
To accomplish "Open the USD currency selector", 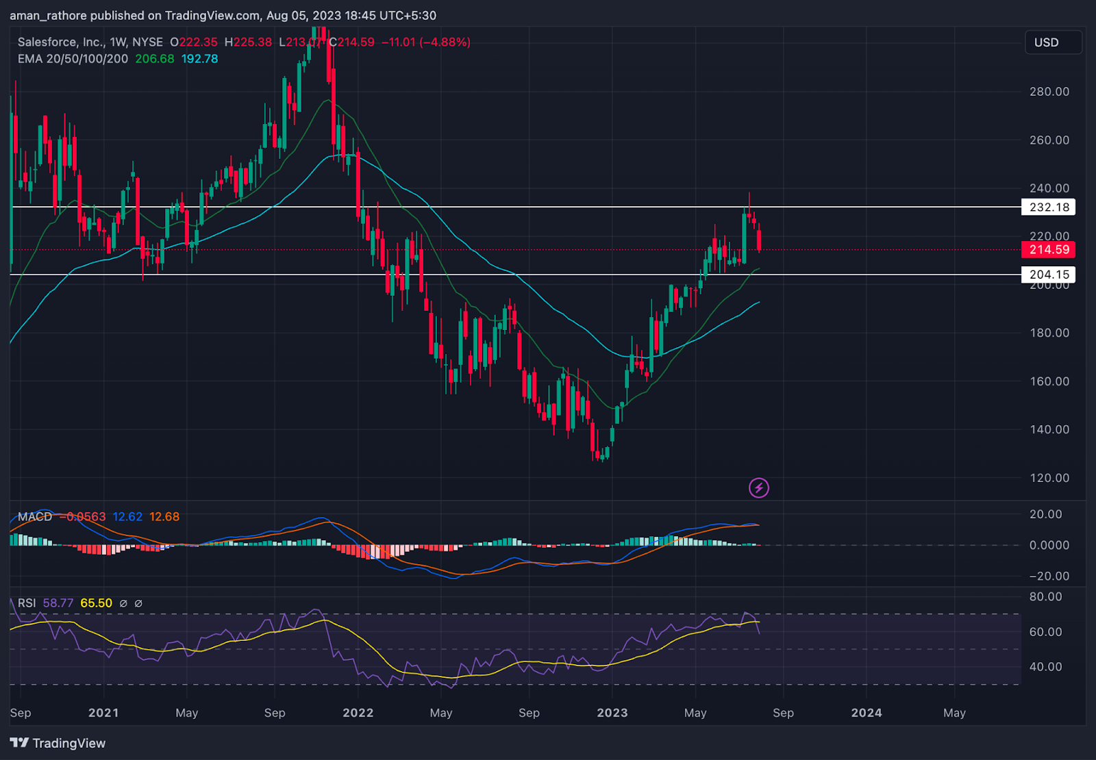I will coord(1054,42).
